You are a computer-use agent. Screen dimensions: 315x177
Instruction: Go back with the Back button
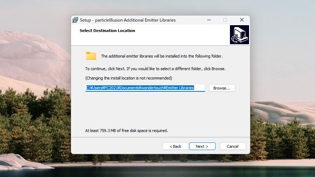tap(175, 146)
